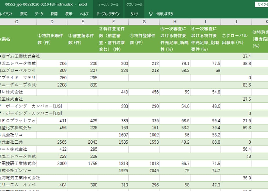268x191 pixels.
Task: Open the ヘルプ tab
Action: [x=84, y=14]
